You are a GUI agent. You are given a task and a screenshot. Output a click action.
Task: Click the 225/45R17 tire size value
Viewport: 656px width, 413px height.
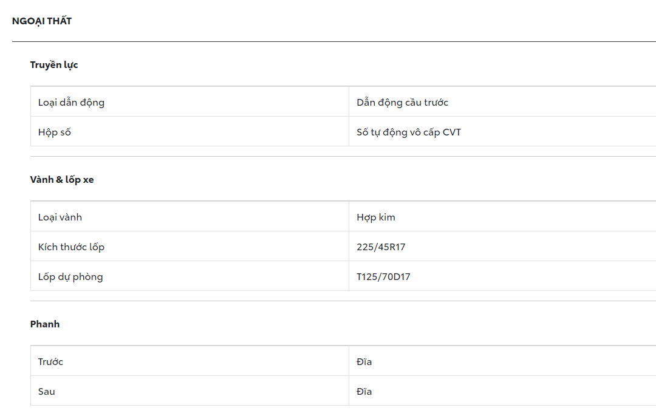coord(381,247)
